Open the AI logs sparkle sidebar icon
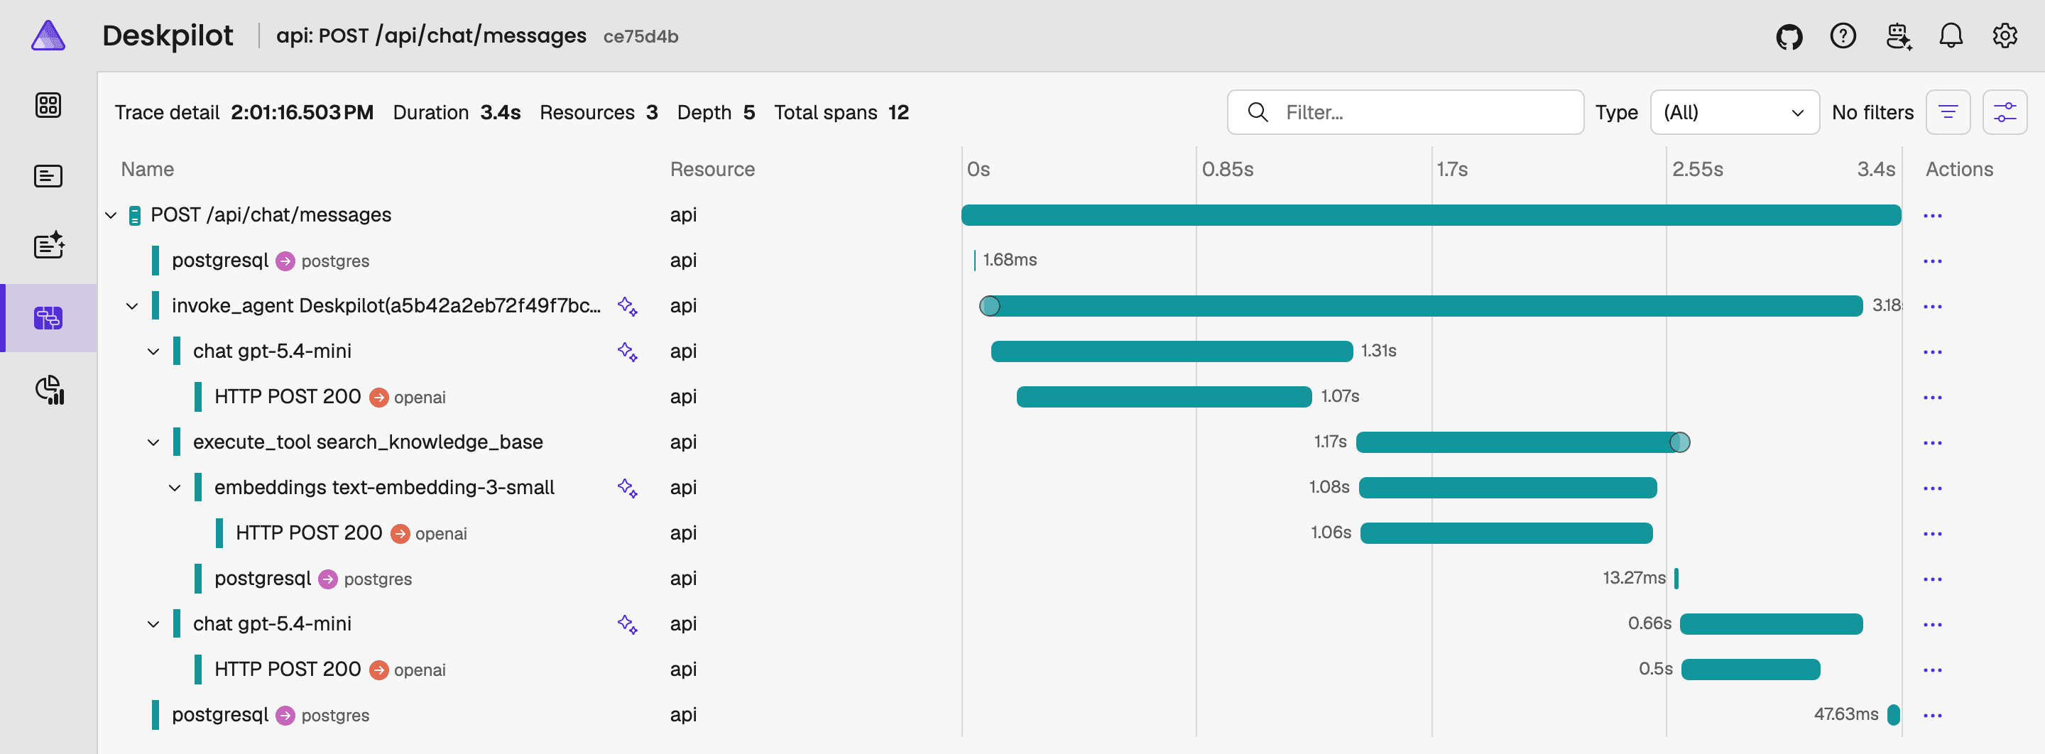The width and height of the screenshot is (2045, 754). tap(48, 245)
